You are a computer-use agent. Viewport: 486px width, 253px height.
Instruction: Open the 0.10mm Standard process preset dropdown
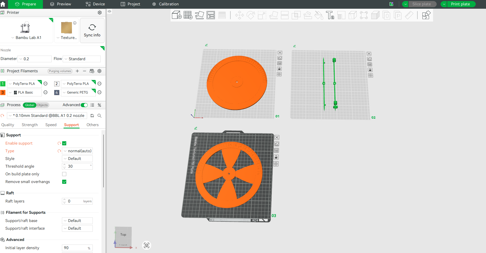click(x=47, y=116)
